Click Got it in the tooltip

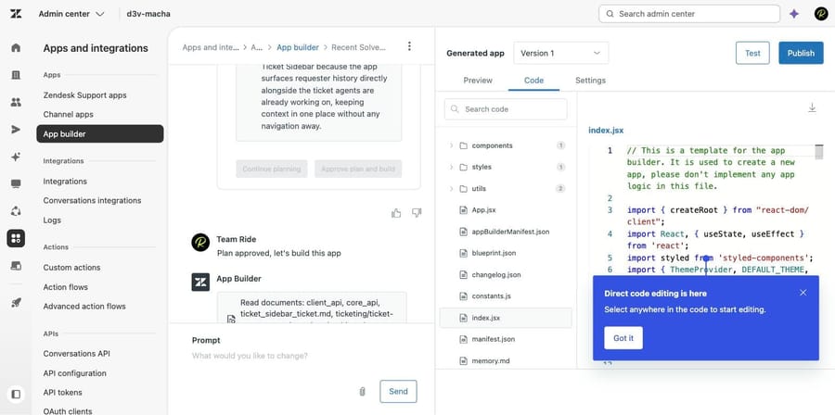click(623, 338)
